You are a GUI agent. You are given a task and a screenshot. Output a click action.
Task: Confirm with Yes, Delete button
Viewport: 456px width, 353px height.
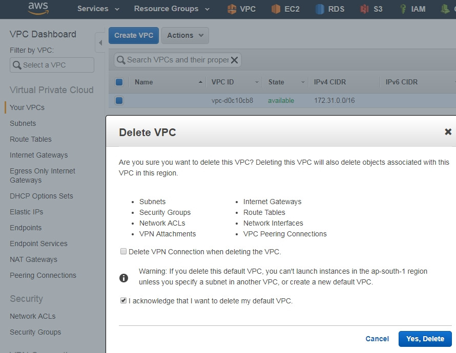point(425,339)
